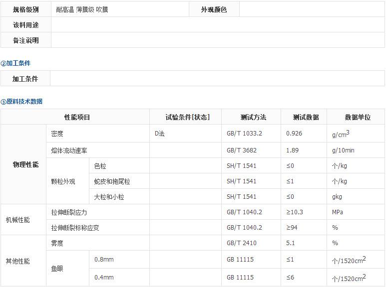Select the 拉伸断裂应力 property cell
This screenshot has width=386, height=288.
(x=69, y=212)
